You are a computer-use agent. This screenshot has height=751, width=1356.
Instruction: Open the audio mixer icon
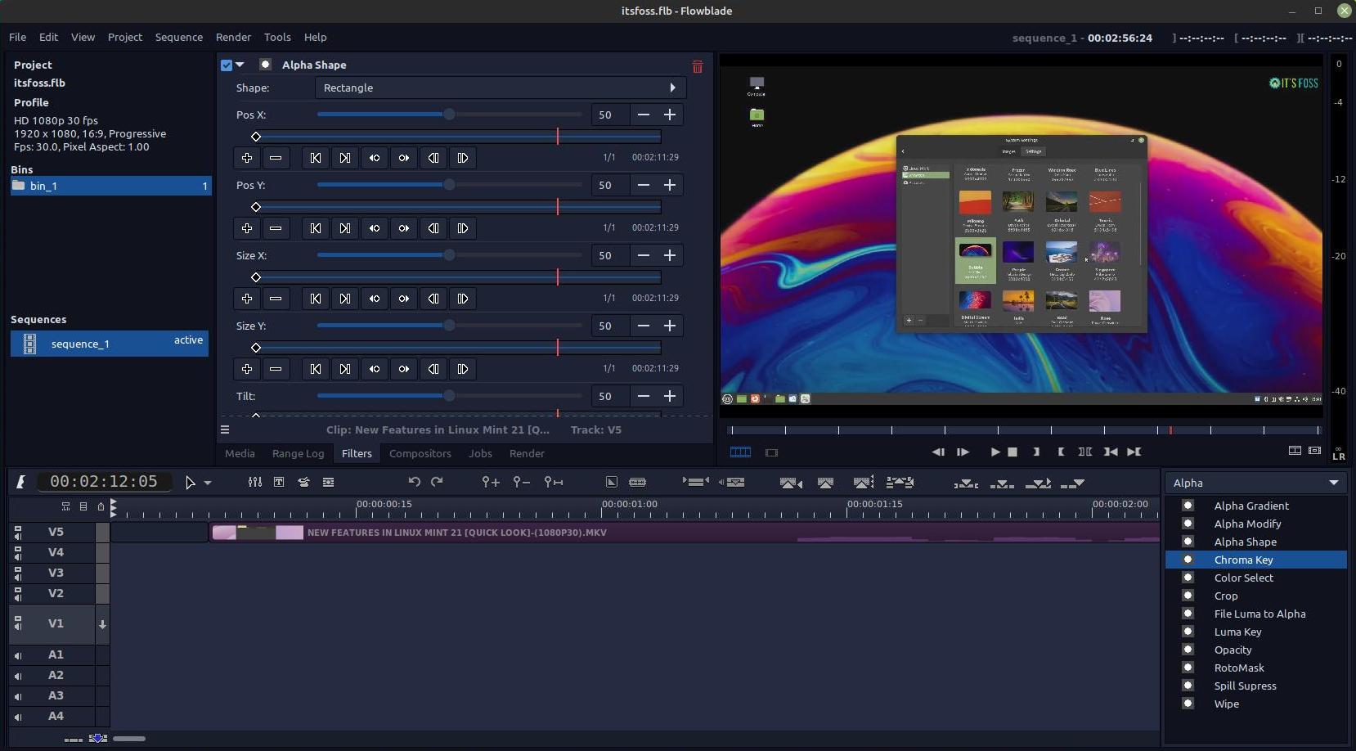click(255, 482)
